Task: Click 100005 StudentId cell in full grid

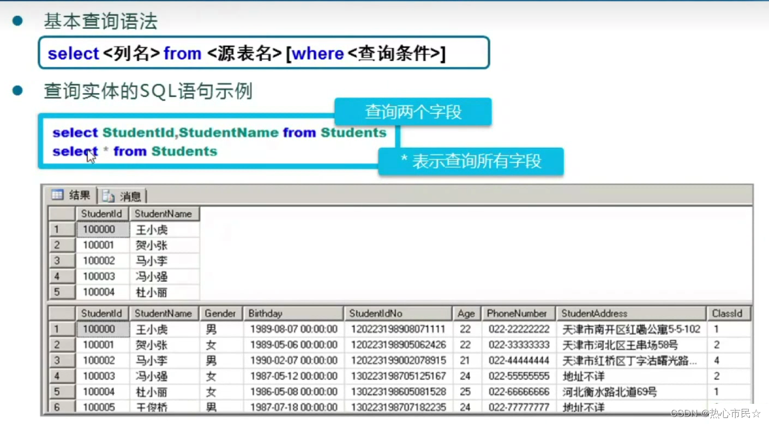Action: point(102,406)
